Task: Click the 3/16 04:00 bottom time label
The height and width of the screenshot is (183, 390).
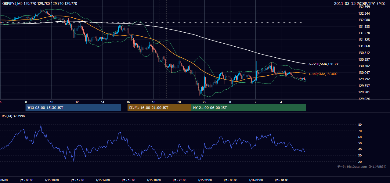Action: 281,180
